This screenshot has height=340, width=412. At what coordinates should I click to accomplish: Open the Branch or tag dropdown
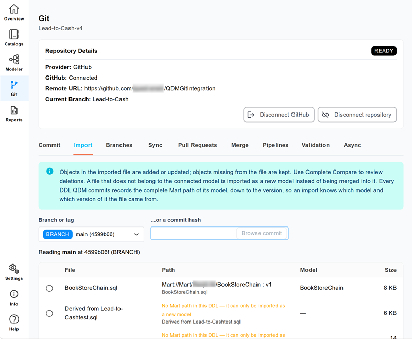tap(91, 234)
